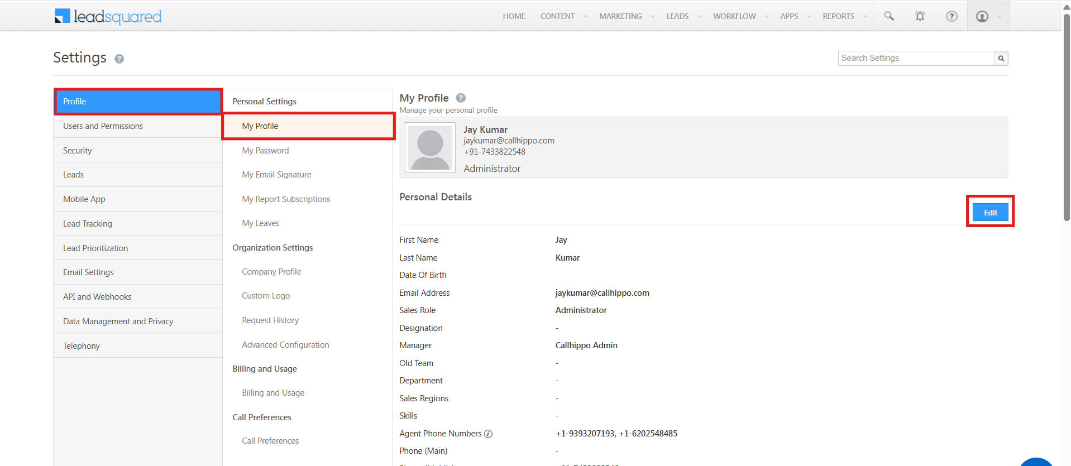Open My Email Signature page
This screenshot has width=1071, height=466.
[276, 175]
